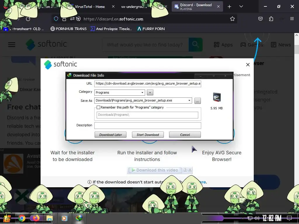299x224 pixels.
Task: Open Firefox from the taskbar
Action: click(x=36, y=218)
